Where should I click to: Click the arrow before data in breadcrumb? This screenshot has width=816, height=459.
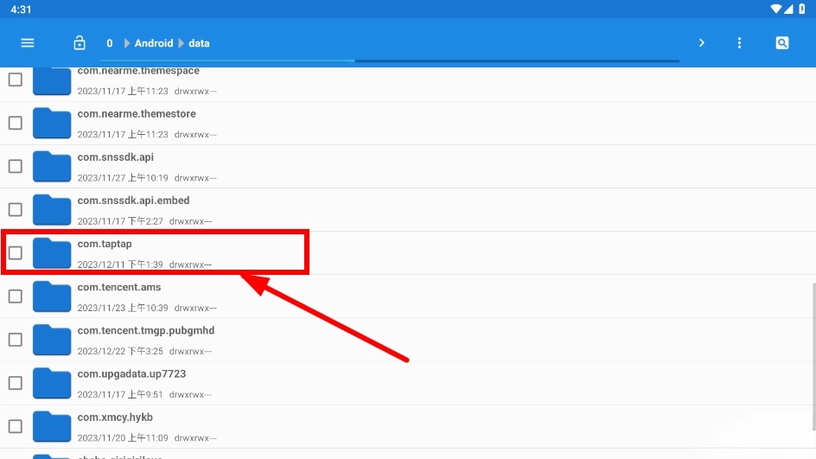point(182,43)
